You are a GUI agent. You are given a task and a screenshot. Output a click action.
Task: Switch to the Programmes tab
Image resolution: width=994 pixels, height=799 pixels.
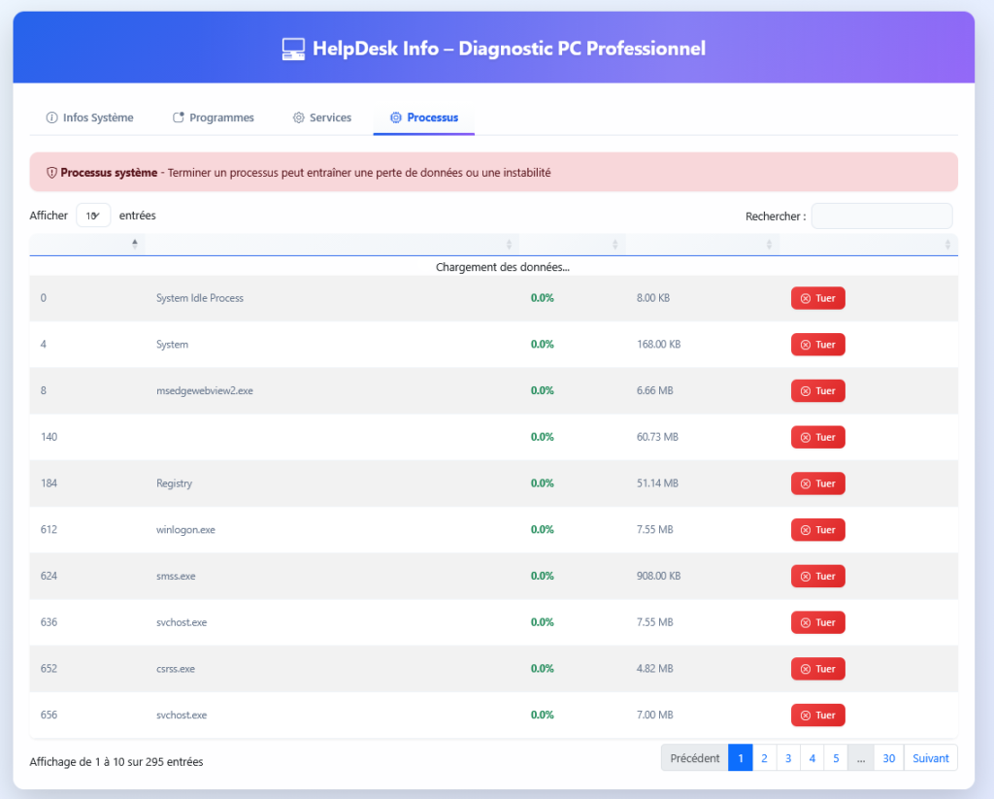click(x=214, y=117)
